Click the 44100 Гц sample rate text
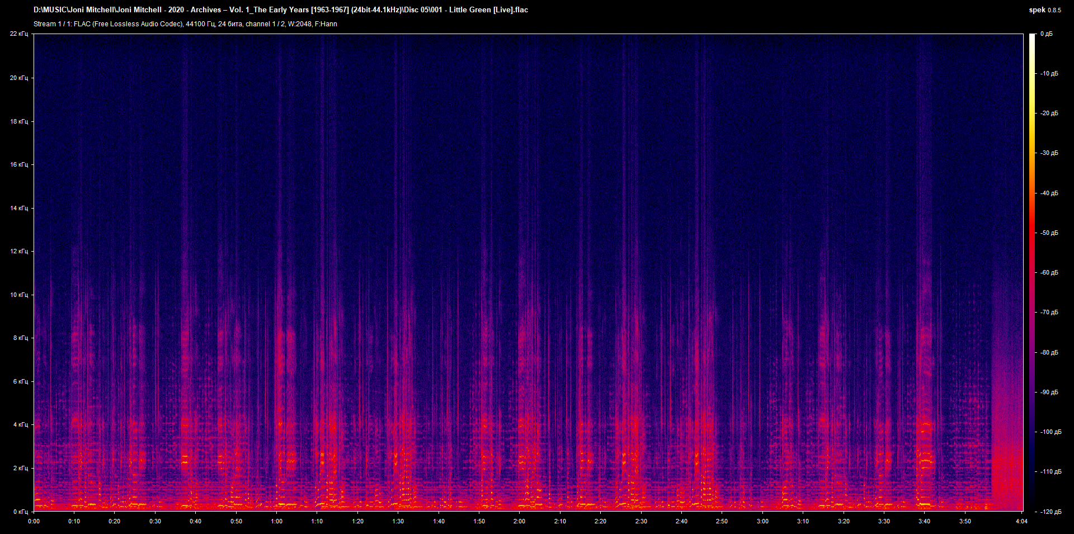This screenshot has height=534, width=1074. [x=200, y=23]
